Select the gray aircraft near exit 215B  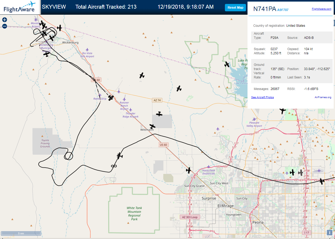301,173
